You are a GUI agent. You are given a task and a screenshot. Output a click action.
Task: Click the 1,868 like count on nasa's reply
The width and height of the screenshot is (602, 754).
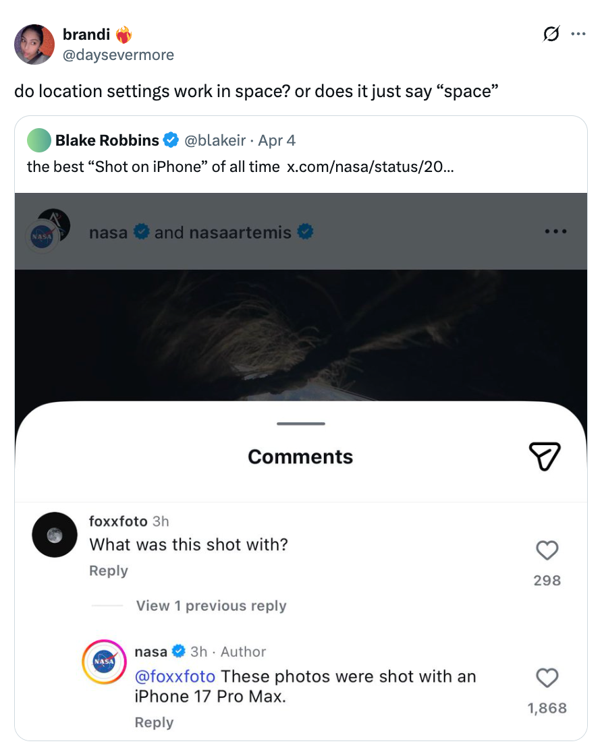(547, 708)
